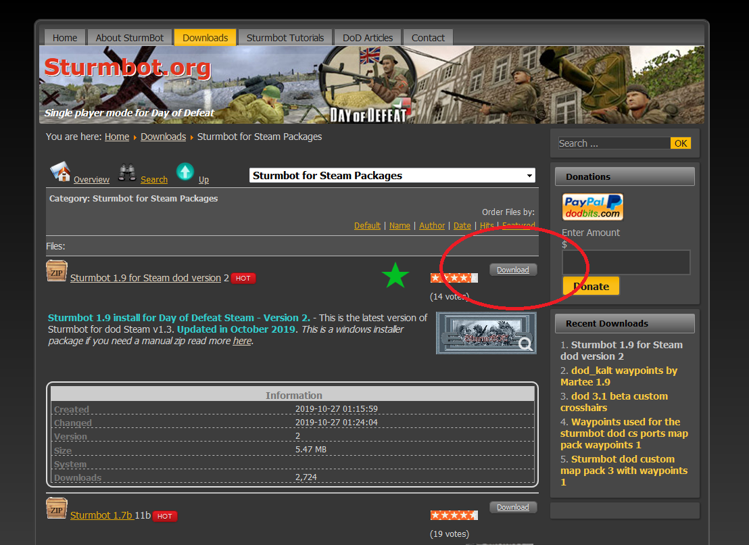Open recent download Waypoints used for sturmbot cs ports
Viewport: 749px width, 545px height.
tap(625, 433)
